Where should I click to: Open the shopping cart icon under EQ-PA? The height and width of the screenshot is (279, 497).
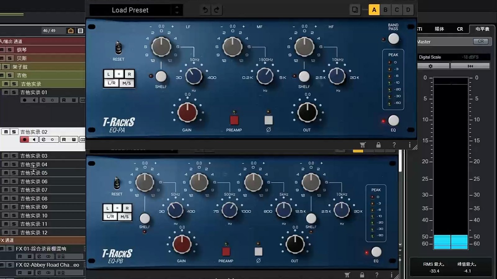click(x=362, y=145)
